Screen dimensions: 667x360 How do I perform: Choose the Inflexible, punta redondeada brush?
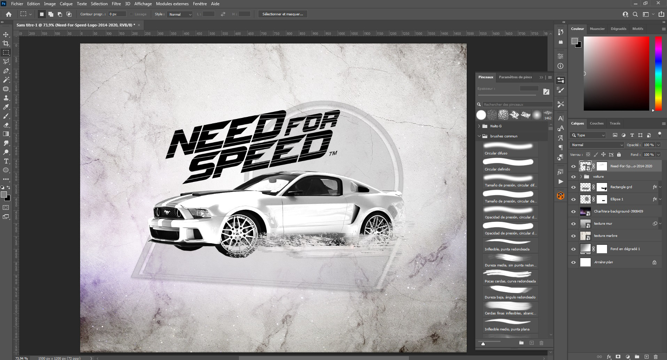(x=511, y=245)
